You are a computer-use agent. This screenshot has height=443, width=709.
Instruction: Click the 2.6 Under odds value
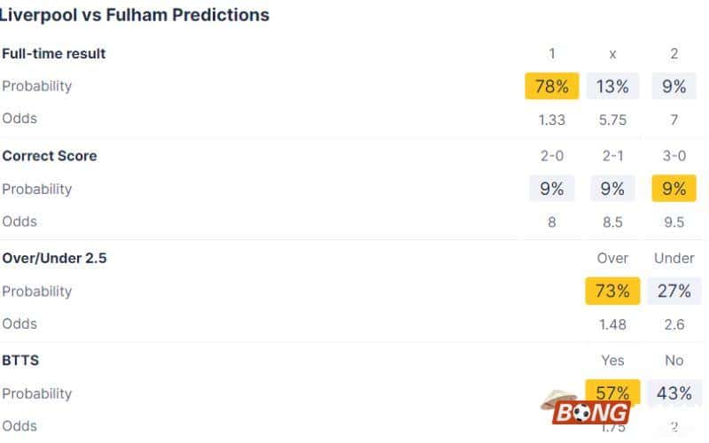point(674,324)
